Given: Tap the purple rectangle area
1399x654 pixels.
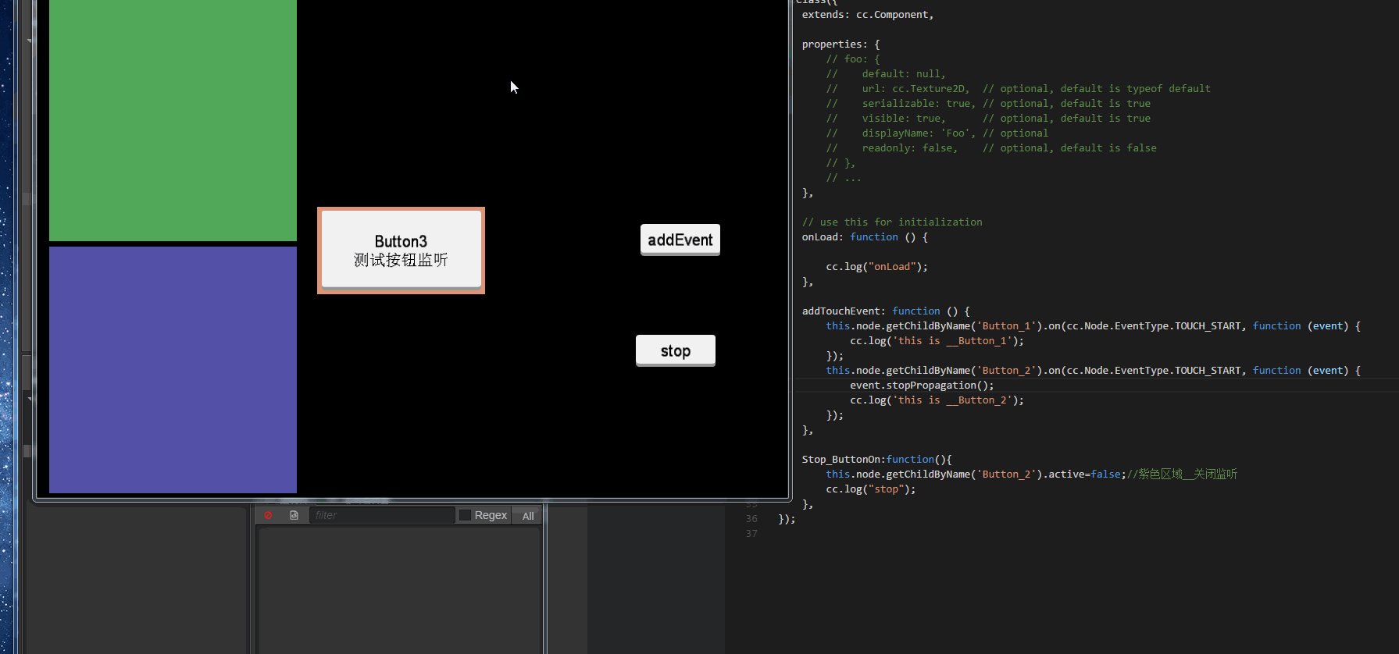Looking at the screenshot, I should click(173, 369).
